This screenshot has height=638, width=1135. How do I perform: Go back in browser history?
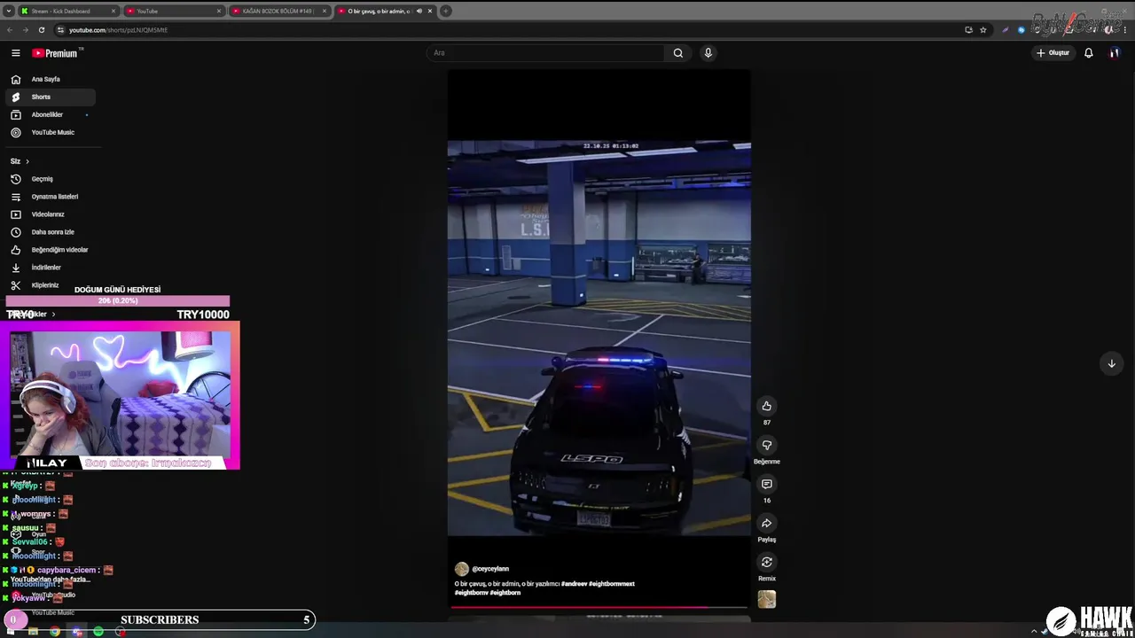[10, 29]
